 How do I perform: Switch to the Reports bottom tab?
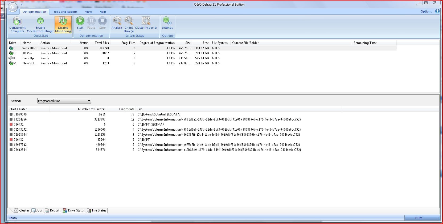pos(53,210)
